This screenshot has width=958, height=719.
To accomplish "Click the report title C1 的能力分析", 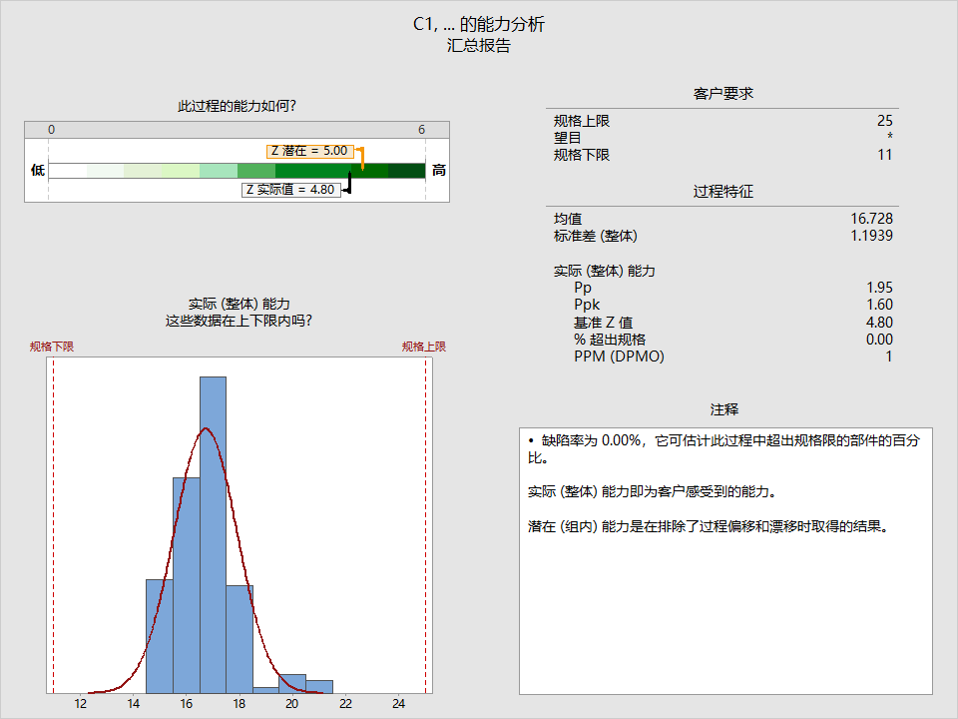I will pyautogui.click(x=478, y=24).
